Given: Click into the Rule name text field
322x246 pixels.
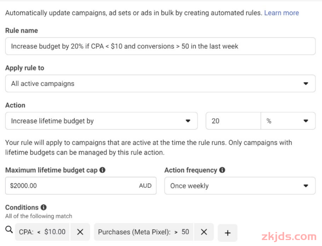Looking at the screenshot, I should [160, 46].
